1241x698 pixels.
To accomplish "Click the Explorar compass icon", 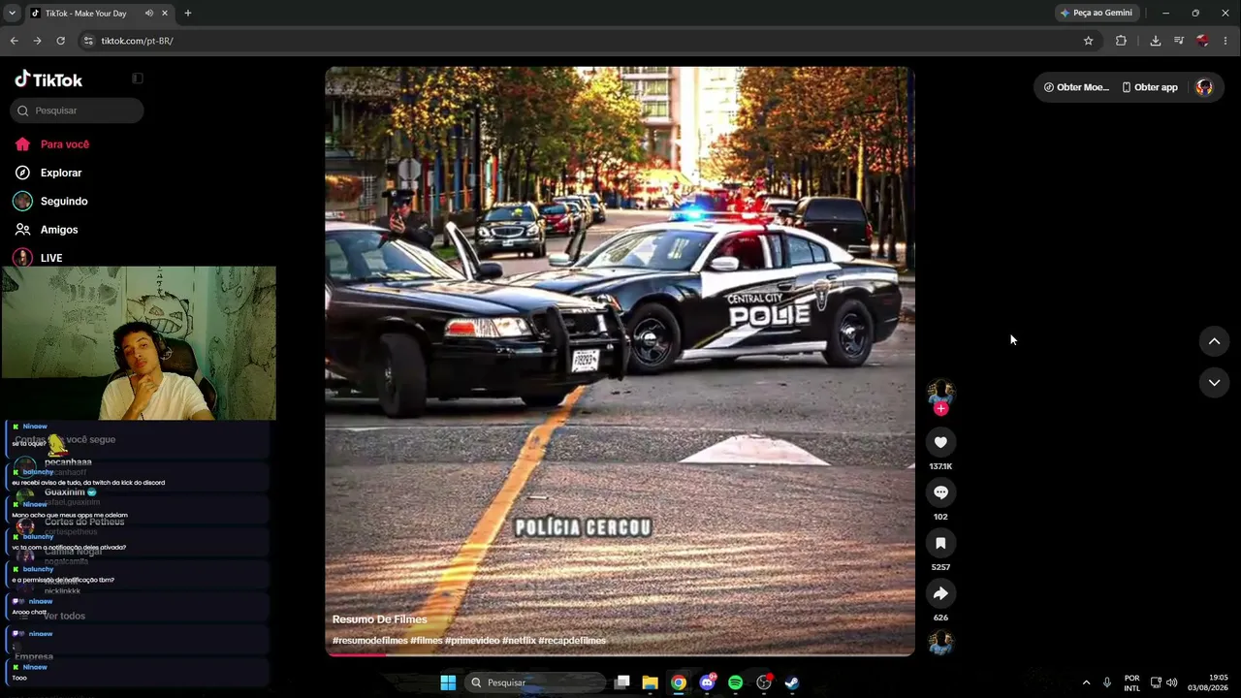I will 22,173.
